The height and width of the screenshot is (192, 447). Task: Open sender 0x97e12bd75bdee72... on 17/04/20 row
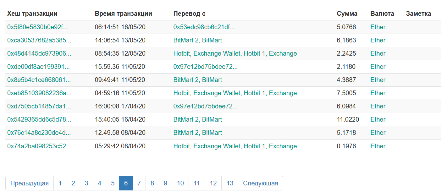coord(206,106)
